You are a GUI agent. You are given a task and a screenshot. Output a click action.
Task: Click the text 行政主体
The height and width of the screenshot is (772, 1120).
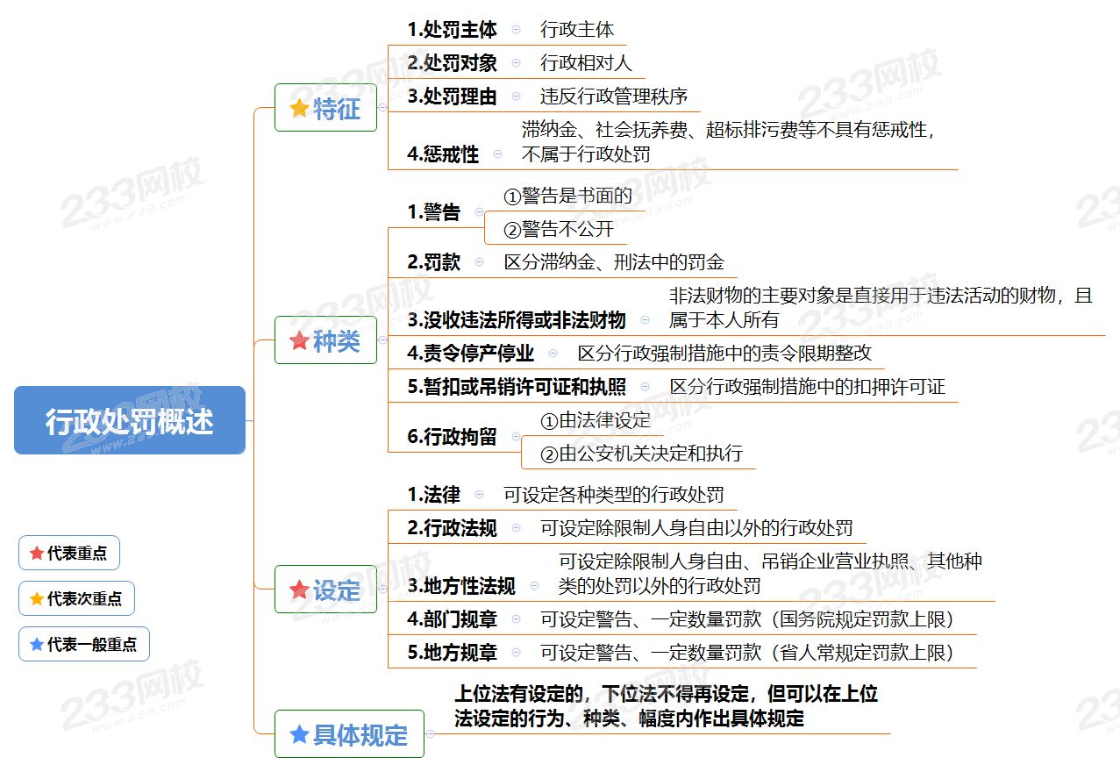tap(577, 29)
